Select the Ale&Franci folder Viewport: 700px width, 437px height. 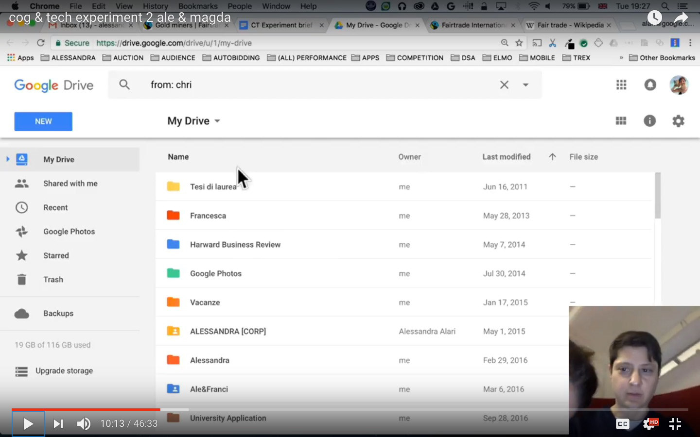tap(362, 389)
